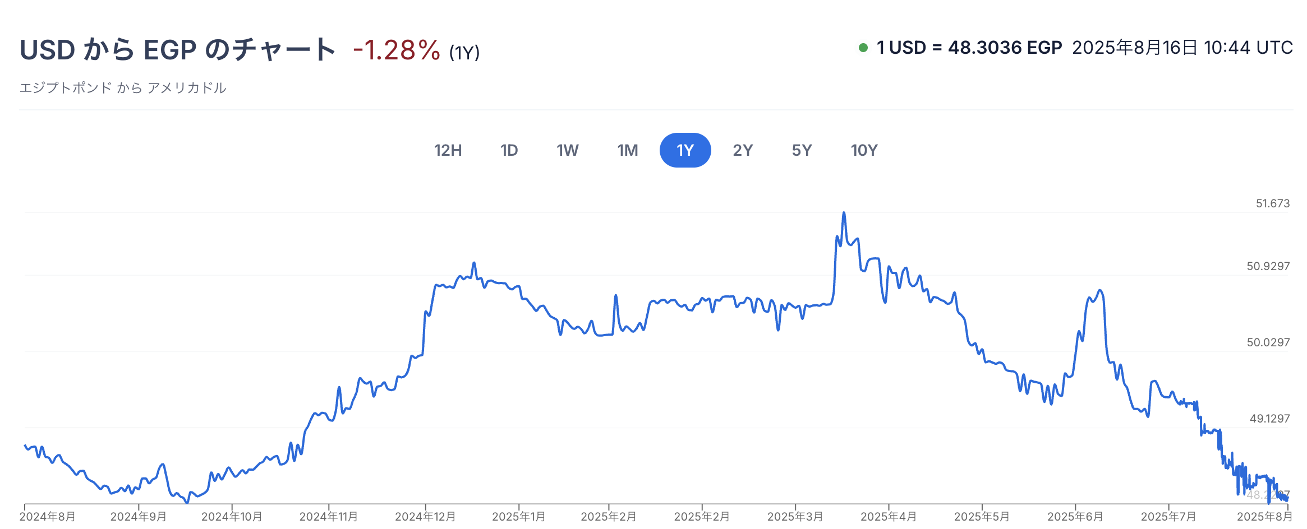Click the 1 USD = 48.3036 EGP rate
Image resolution: width=1307 pixels, height=529 pixels.
tap(969, 48)
